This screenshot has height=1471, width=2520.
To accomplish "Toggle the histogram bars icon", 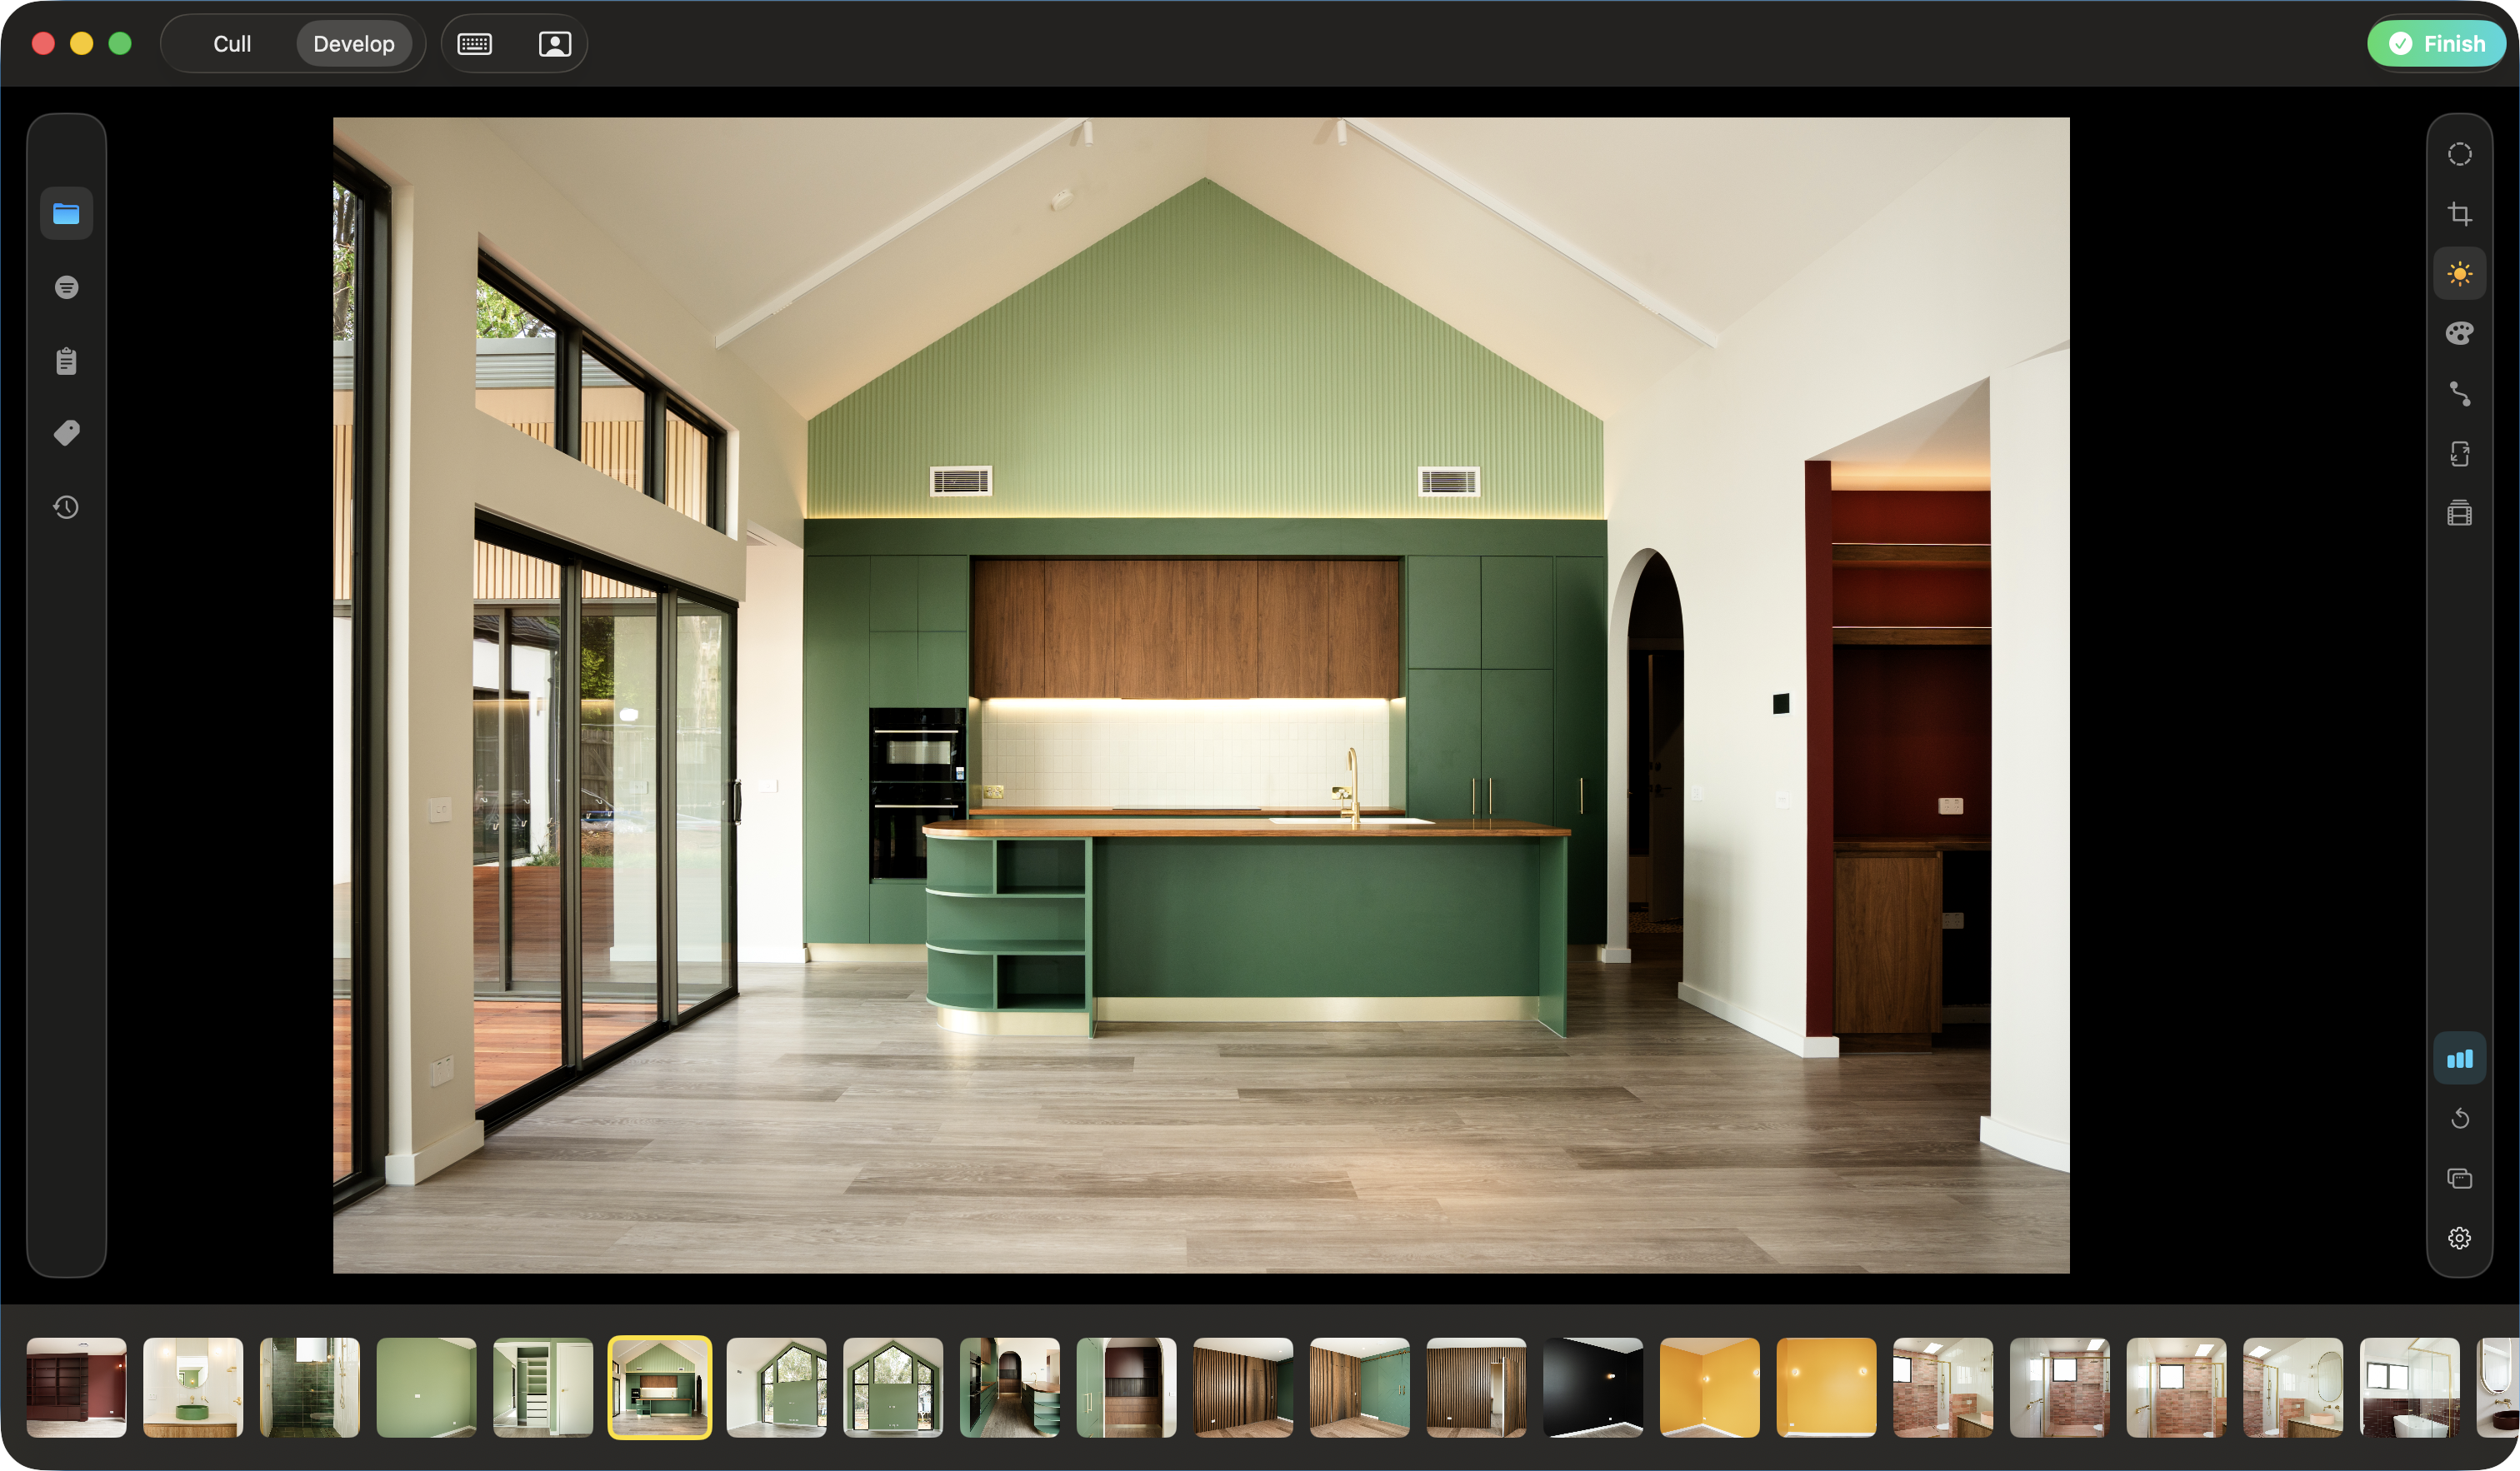I will coord(2459,1059).
